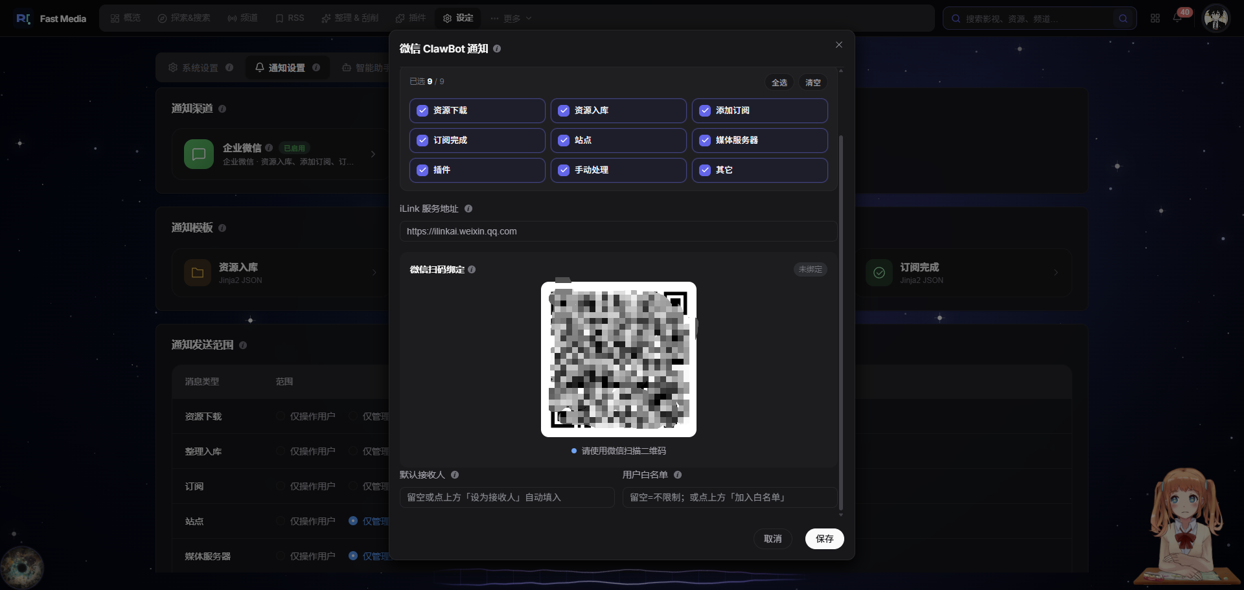Click the 全选 select-all button
The width and height of the screenshot is (1244, 590).
(x=779, y=82)
